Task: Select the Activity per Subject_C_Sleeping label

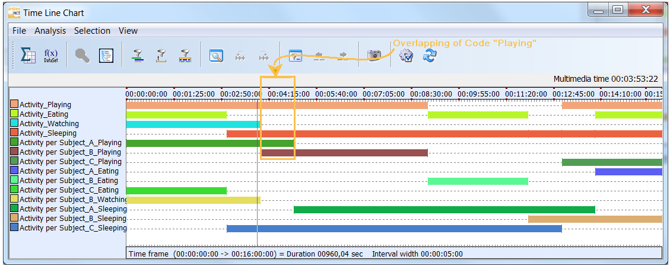Action: pyautogui.click(x=72, y=228)
